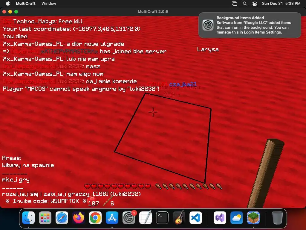
Task: Open Google Chrome in the Dock
Action: (x=95, y=218)
